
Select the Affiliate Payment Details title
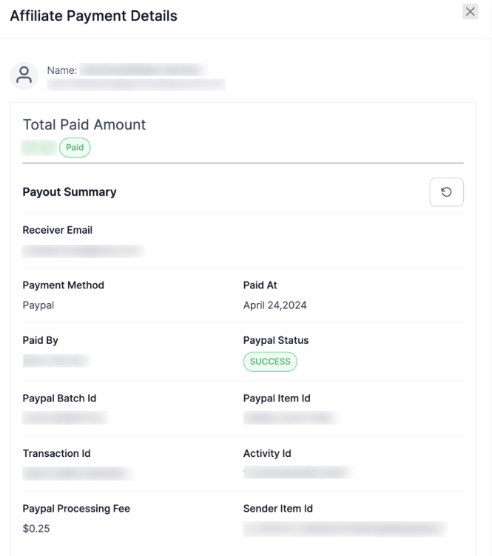pyautogui.click(x=93, y=16)
